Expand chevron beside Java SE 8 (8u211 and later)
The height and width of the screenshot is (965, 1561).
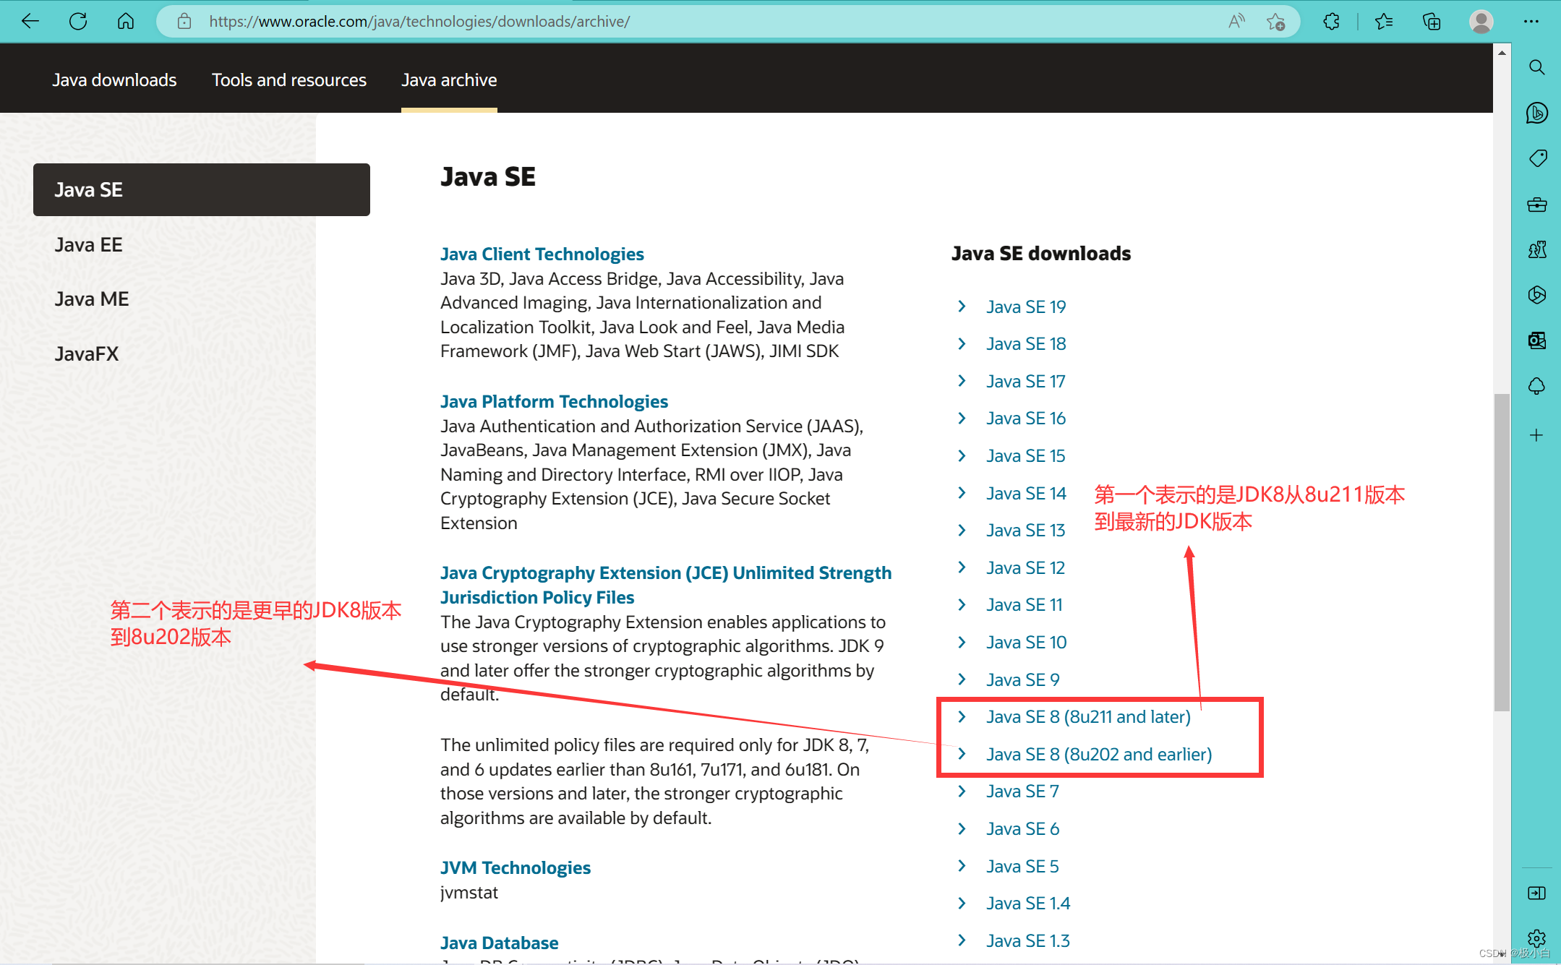click(x=962, y=717)
